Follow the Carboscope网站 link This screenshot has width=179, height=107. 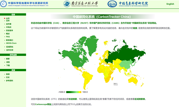(x=43, y=104)
